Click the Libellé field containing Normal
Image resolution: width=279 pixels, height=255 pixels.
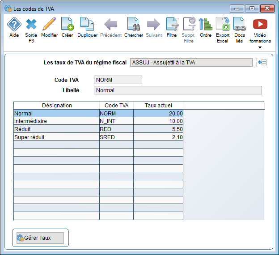click(178, 90)
